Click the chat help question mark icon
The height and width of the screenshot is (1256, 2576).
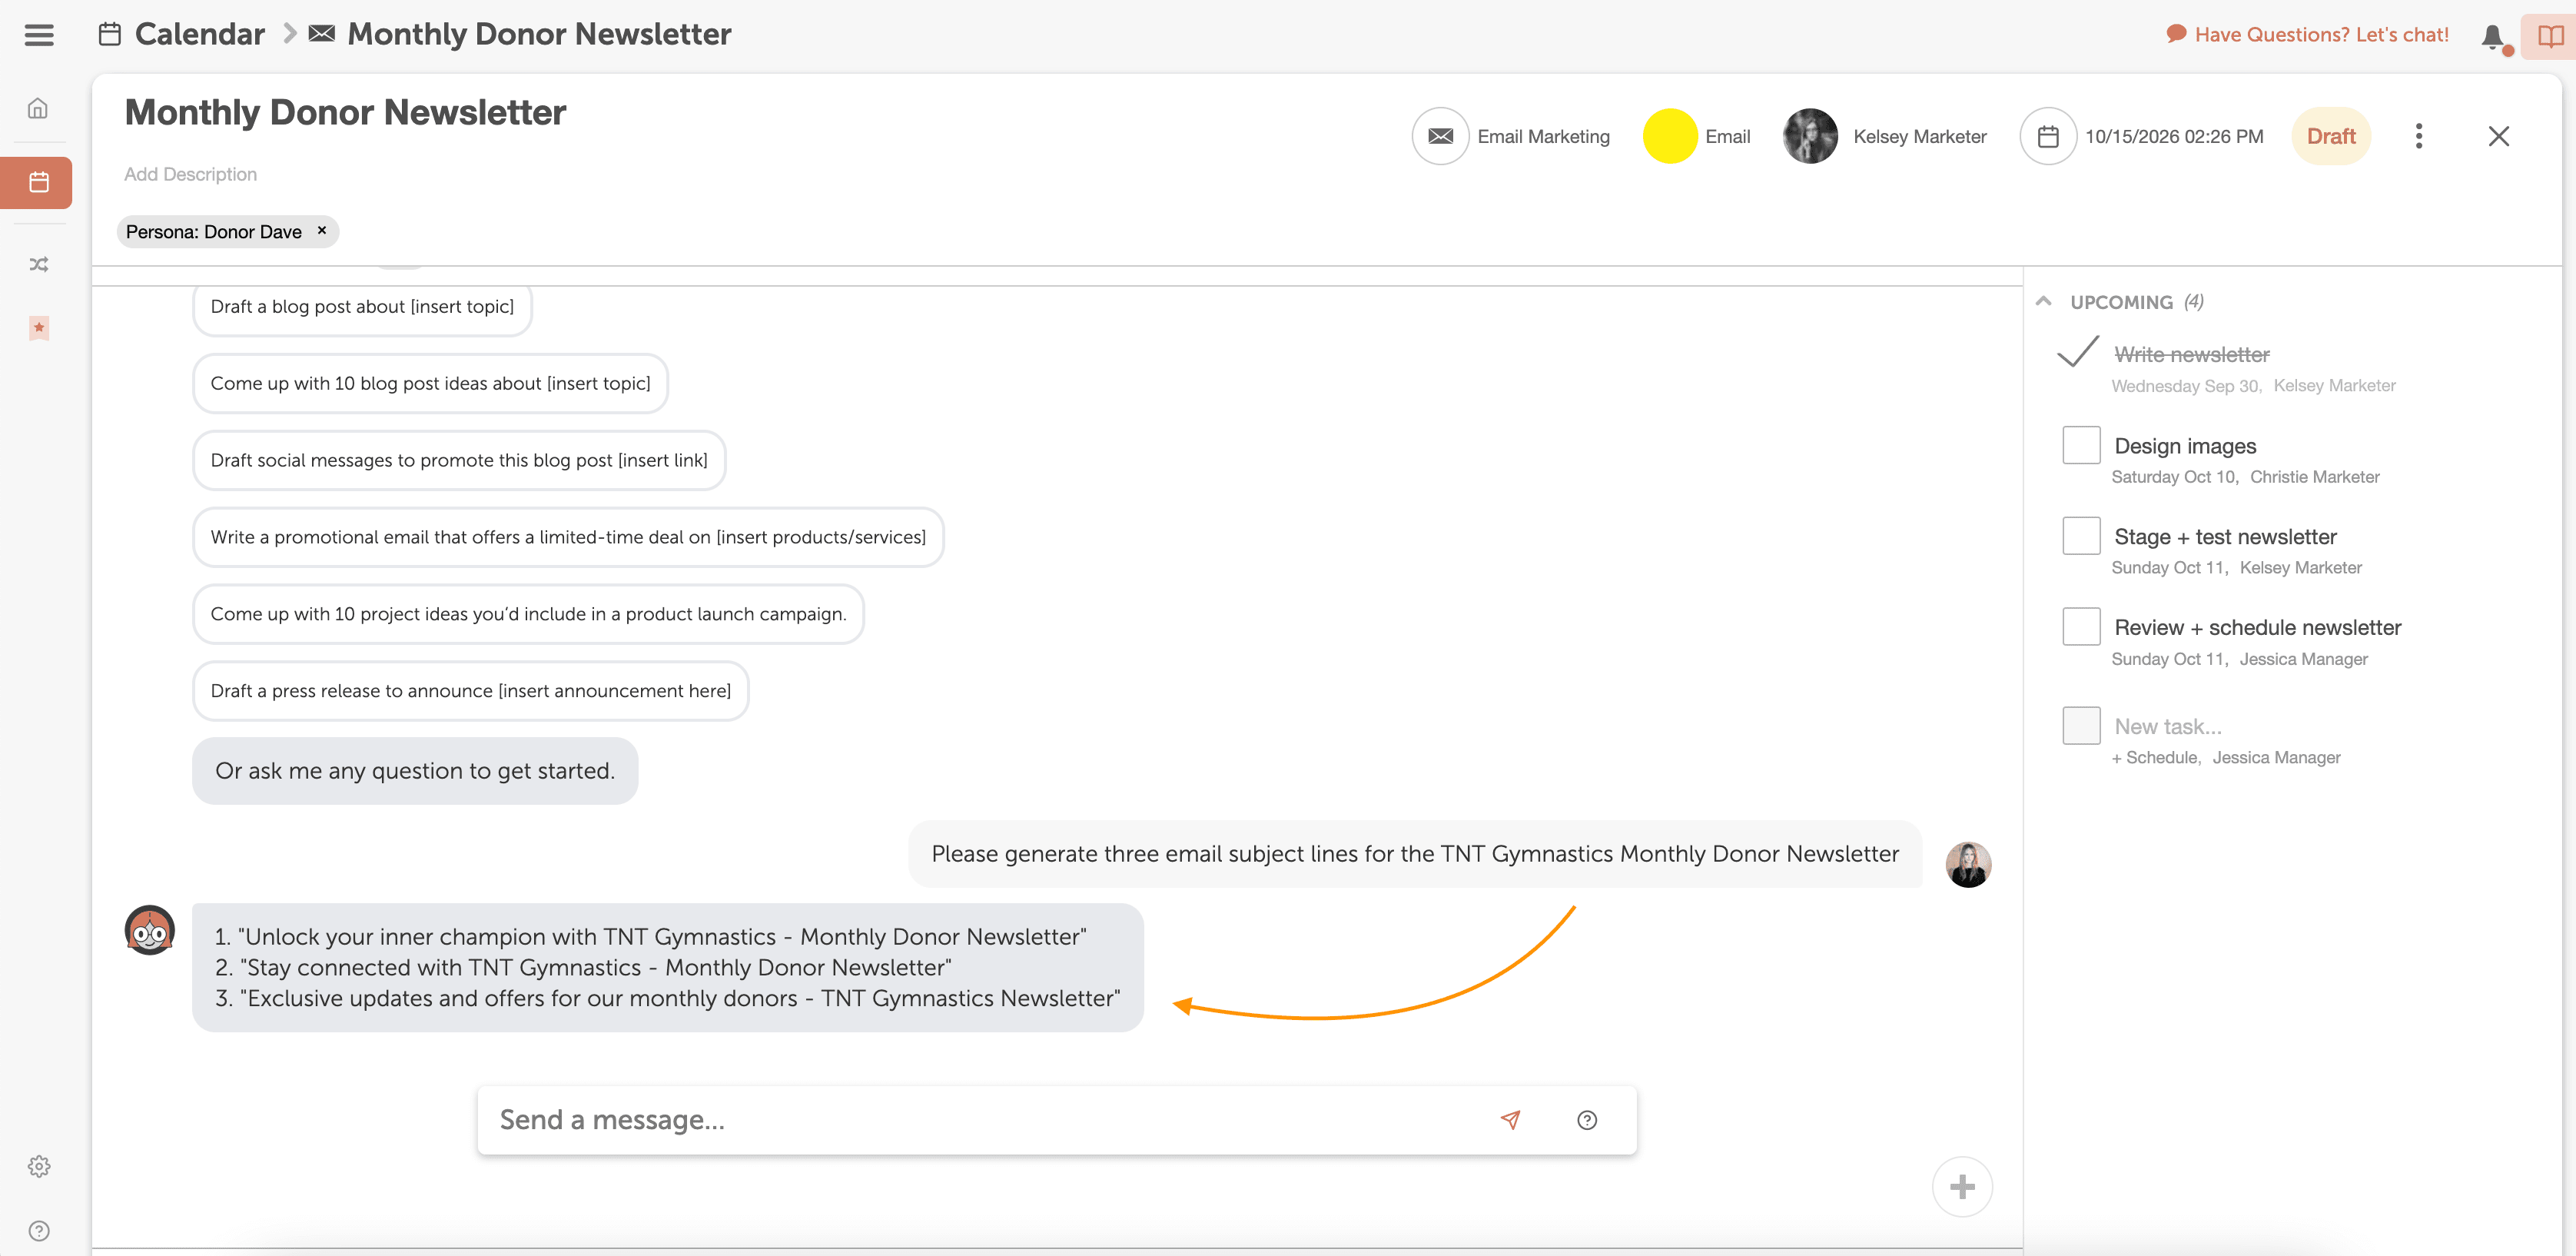pos(1587,1120)
